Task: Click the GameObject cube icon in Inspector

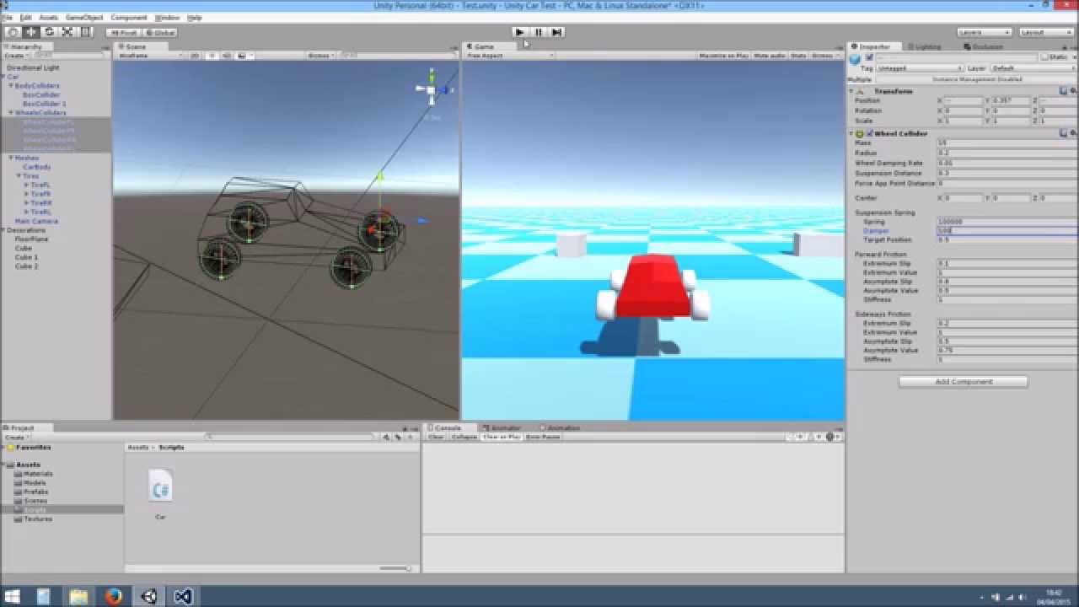Action: pyautogui.click(x=856, y=58)
